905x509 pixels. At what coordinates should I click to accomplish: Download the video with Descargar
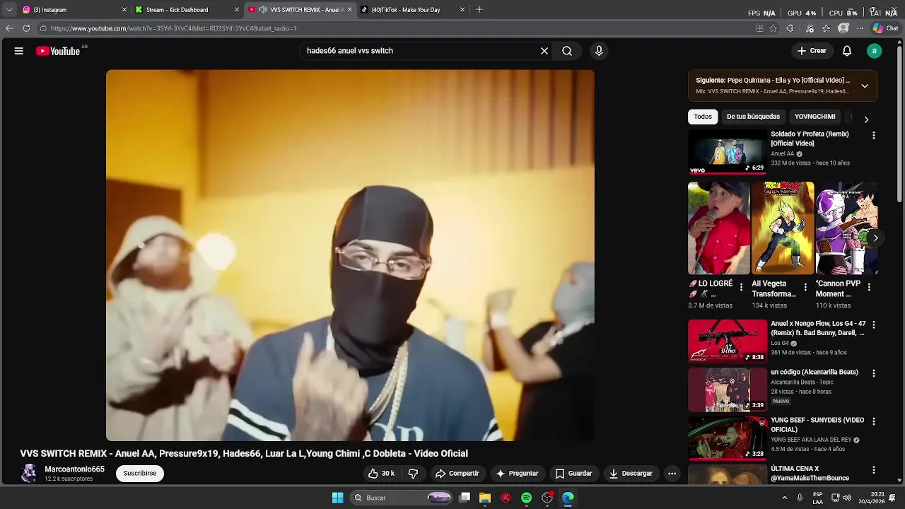point(631,474)
